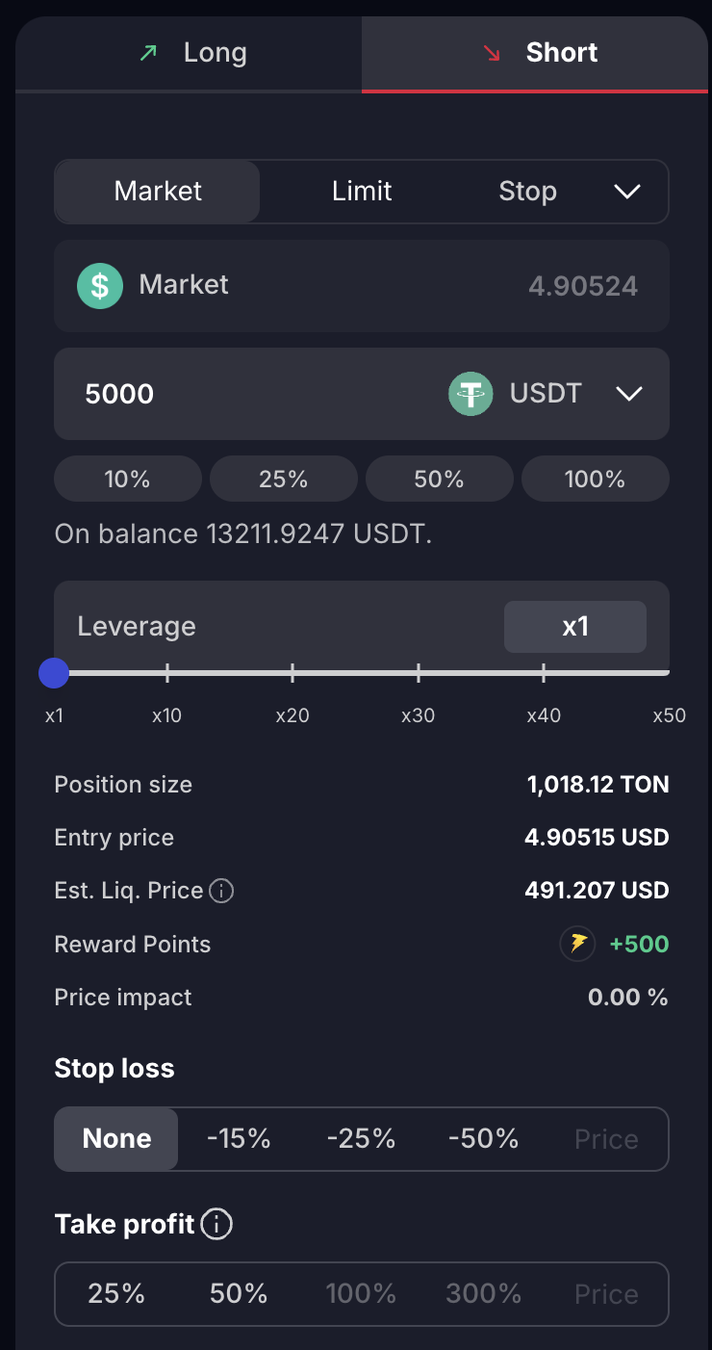The image size is (712, 1350).
Task: Click the 25% balance button
Action: pyautogui.click(x=283, y=480)
